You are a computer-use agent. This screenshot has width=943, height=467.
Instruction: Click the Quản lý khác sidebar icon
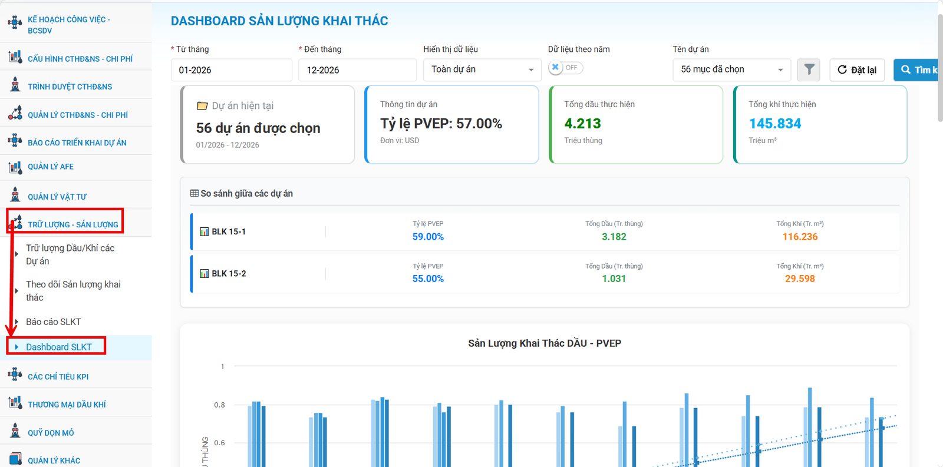tap(15, 458)
